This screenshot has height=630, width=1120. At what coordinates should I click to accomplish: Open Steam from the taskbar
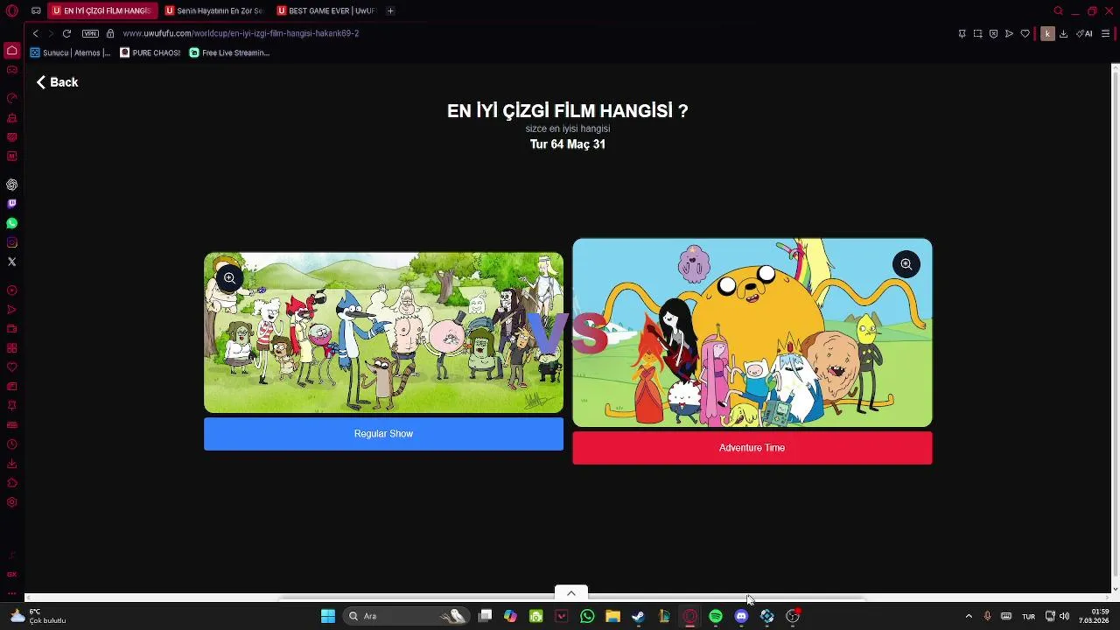pos(638,616)
